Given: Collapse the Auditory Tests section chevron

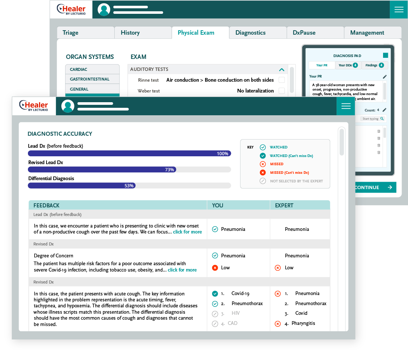Looking at the screenshot, I should click(x=281, y=69).
